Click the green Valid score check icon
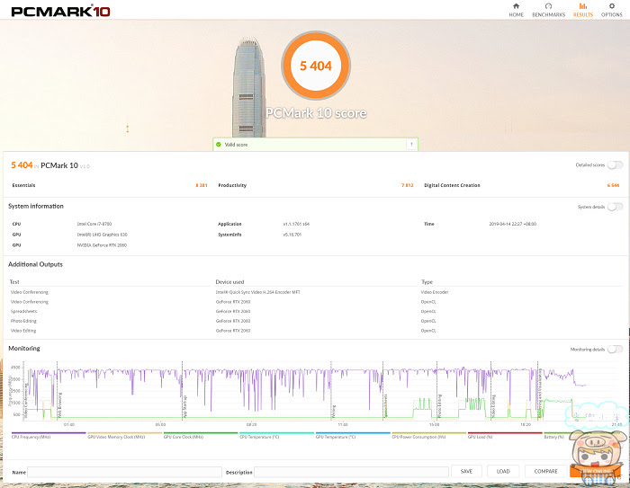This screenshot has height=488, width=630. (219, 145)
